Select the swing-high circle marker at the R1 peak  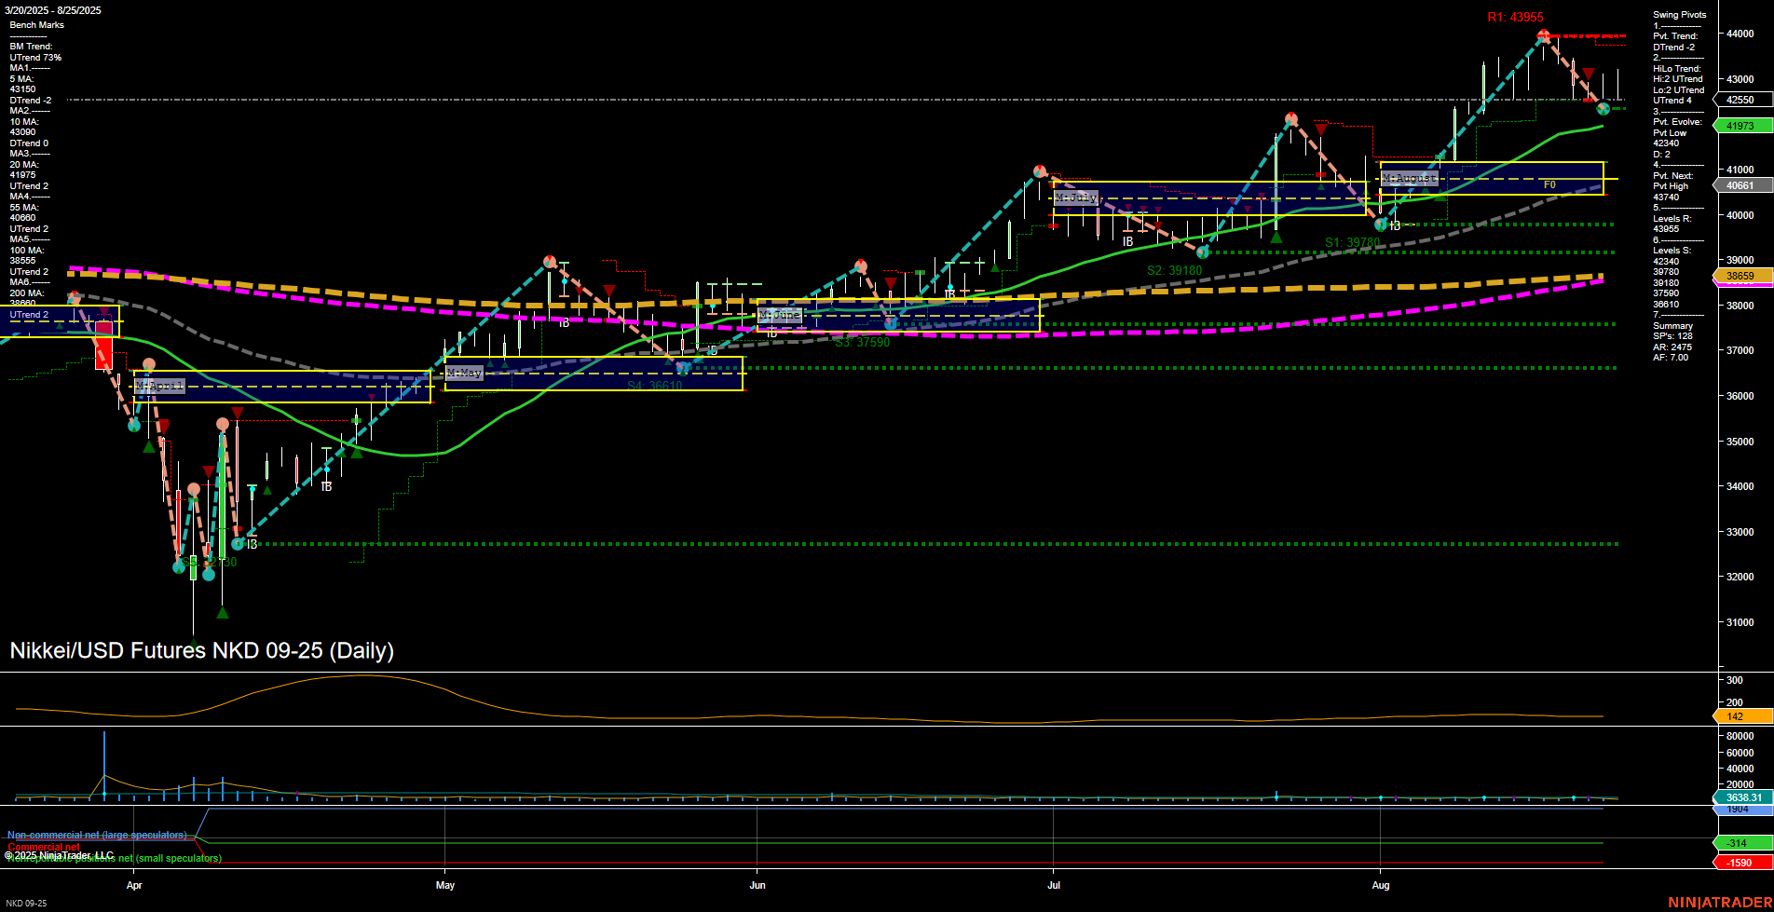pyautogui.click(x=1544, y=34)
